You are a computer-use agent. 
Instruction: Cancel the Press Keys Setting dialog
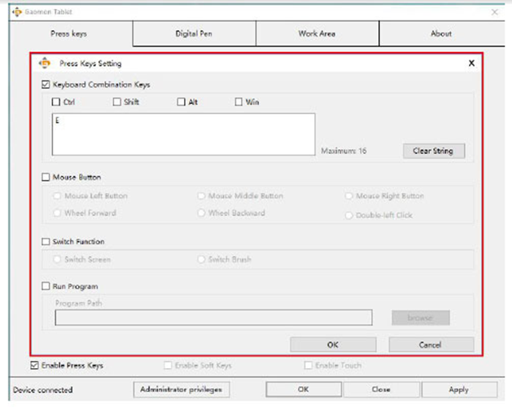coord(431,344)
